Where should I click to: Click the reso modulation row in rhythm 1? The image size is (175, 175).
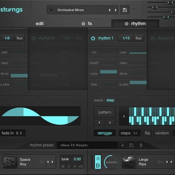click(x=132, y=63)
